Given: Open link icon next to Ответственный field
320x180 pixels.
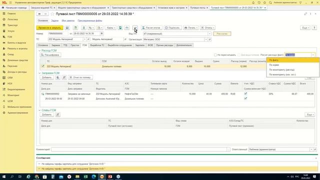Looking at the screenshot, I should pyautogui.click(x=315, y=149).
